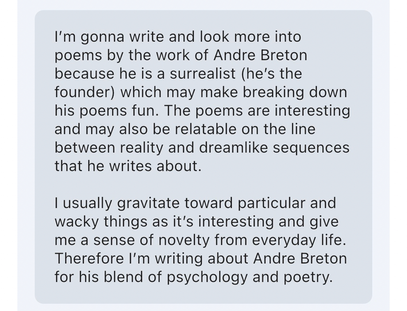407x311 pixels.
Task: Click 'I'm gonna write' opening text
Action: (x=94, y=37)
